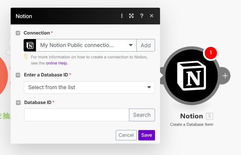Click inside the Database ID text field

pos(76,115)
